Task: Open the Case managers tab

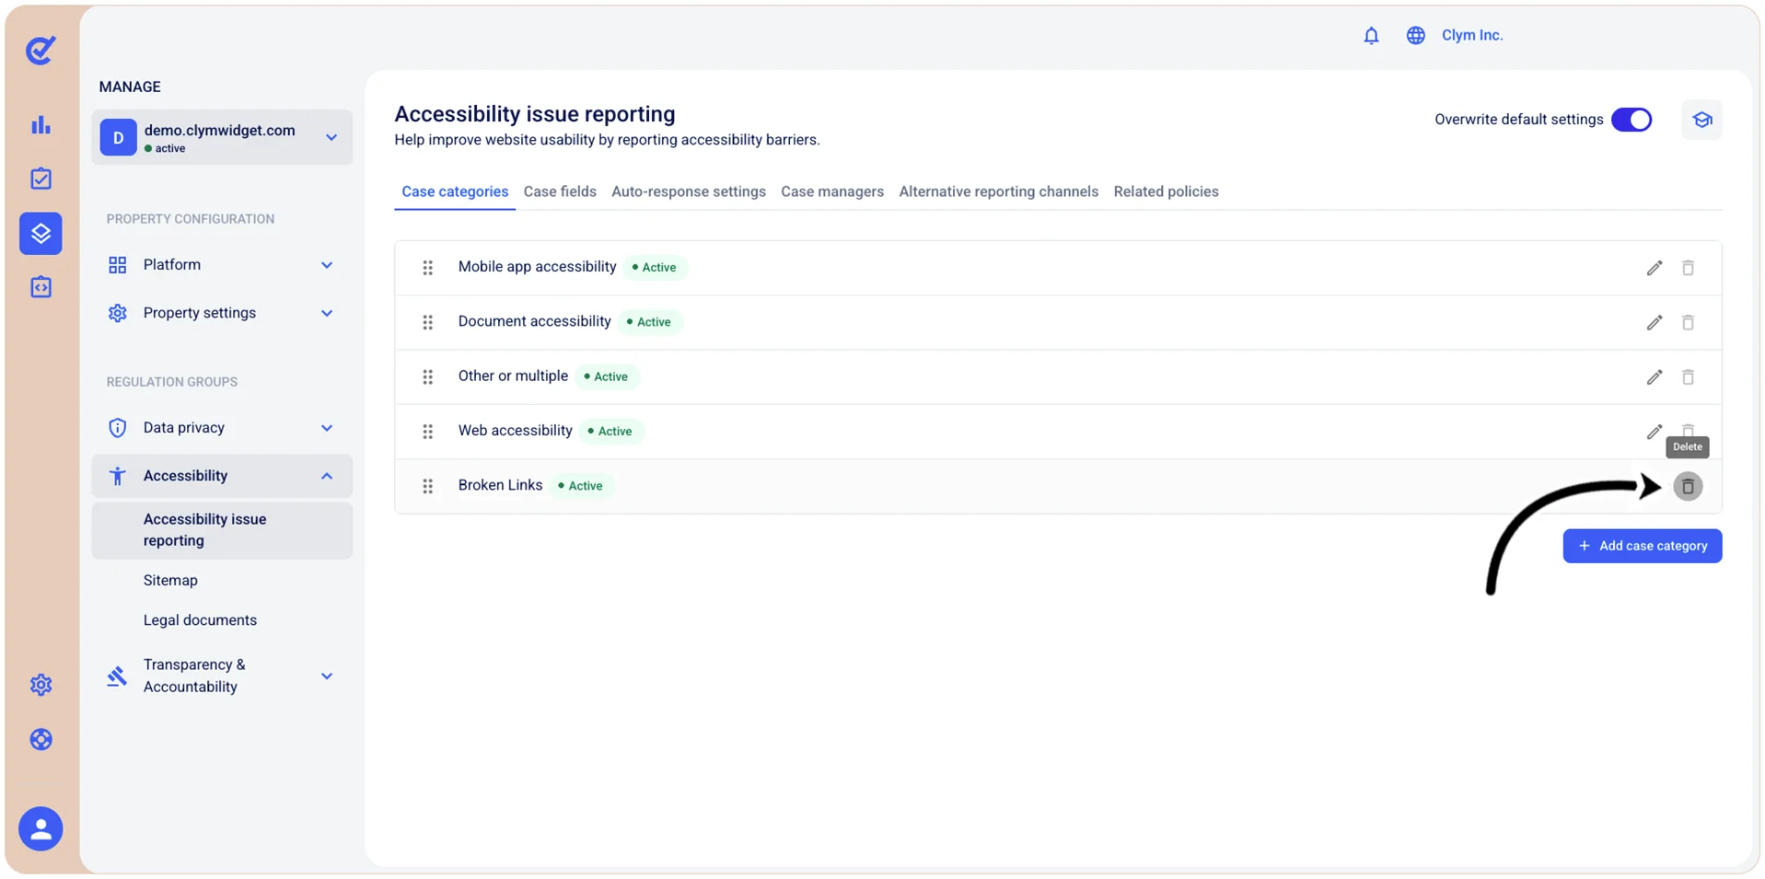Action: 832,191
